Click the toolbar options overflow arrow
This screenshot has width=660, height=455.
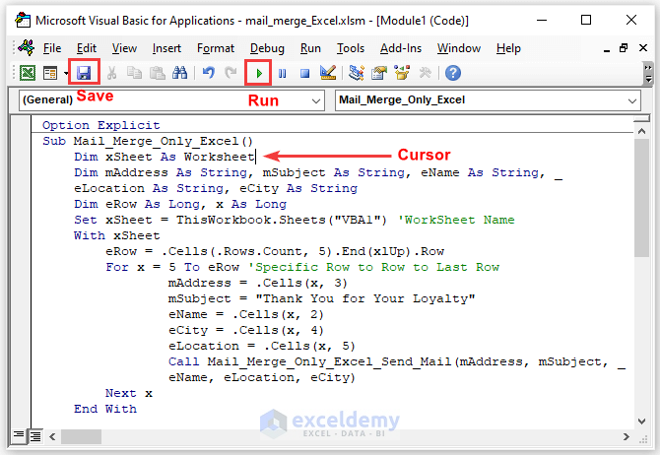coord(648,73)
